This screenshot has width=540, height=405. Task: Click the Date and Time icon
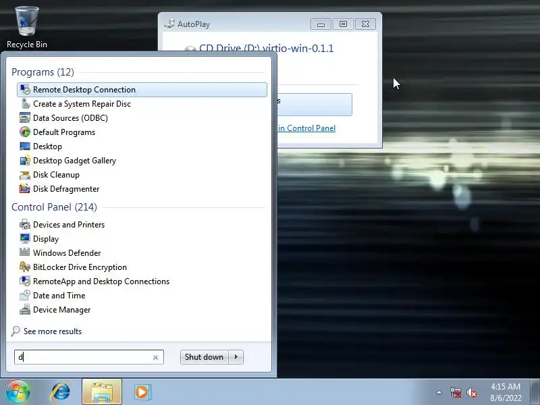(x=25, y=295)
